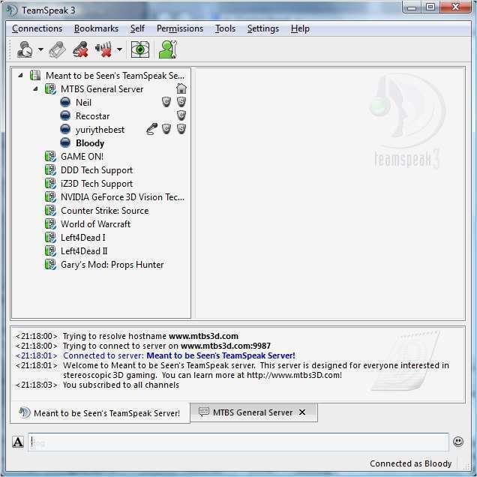Click the http://www.mtbs3D.com link in chat log
Viewport: 477px width, 477px height.
(x=293, y=375)
